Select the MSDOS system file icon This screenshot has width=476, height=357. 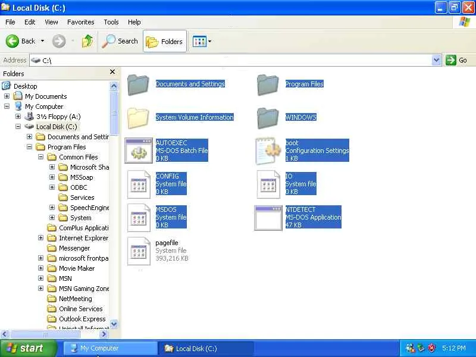tap(139, 218)
